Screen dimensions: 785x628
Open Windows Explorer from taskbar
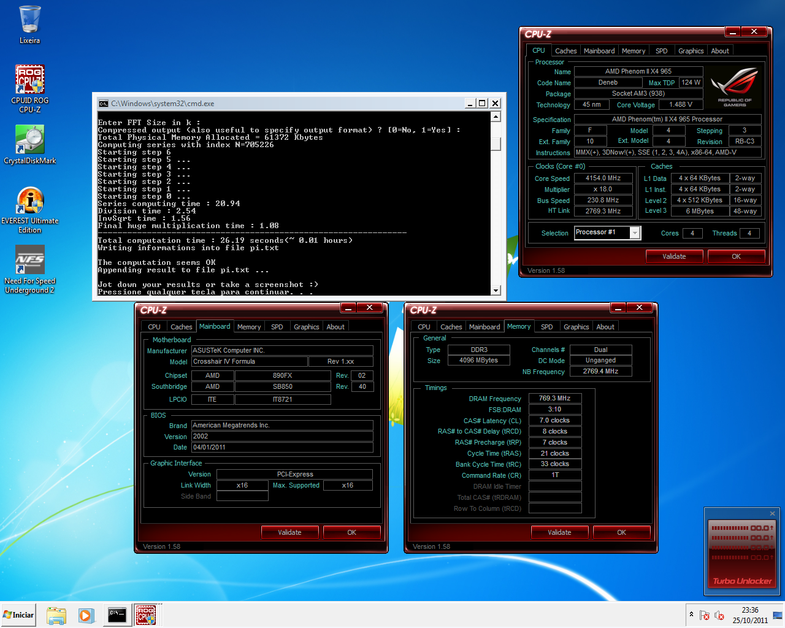point(56,615)
